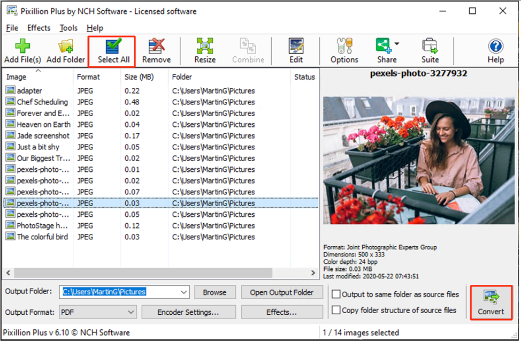Enable Output to same folder as source files

click(x=336, y=294)
